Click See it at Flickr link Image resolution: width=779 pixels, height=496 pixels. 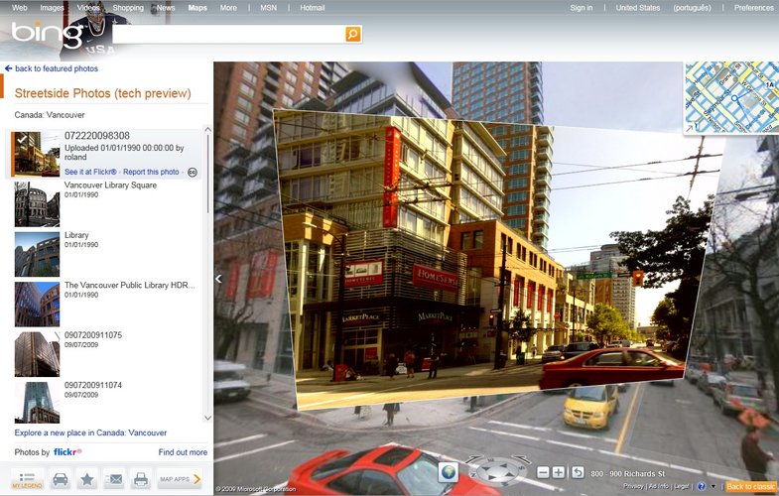click(x=90, y=172)
